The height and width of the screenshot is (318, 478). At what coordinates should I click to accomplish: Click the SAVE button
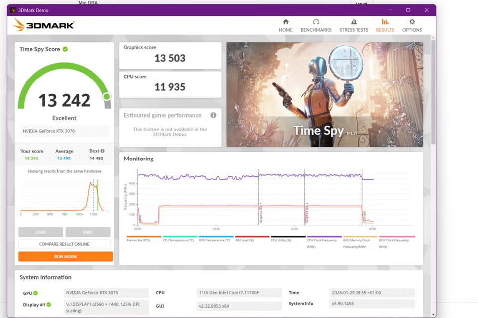click(88, 232)
